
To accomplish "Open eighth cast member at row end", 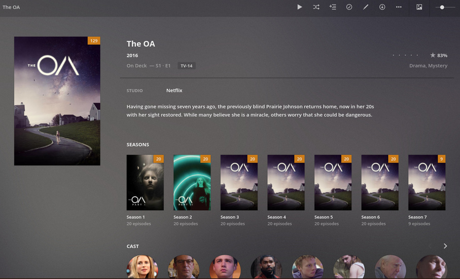I will pyautogui.click(x=432, y=267).
